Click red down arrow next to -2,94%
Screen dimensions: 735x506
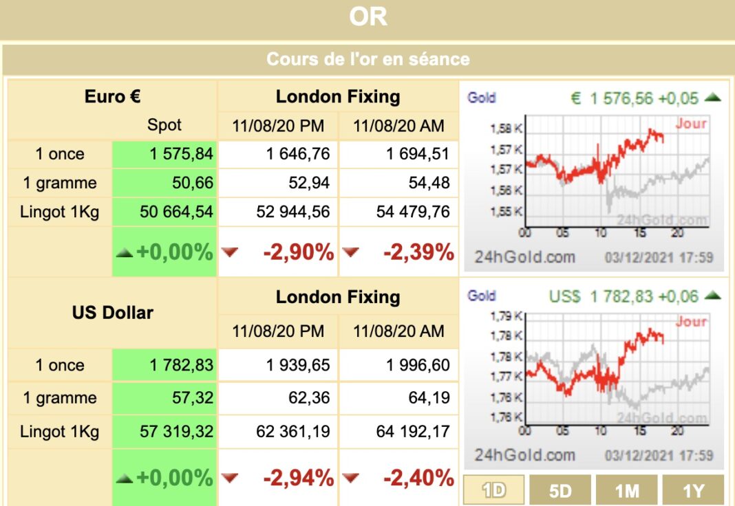tap(230, 478)
